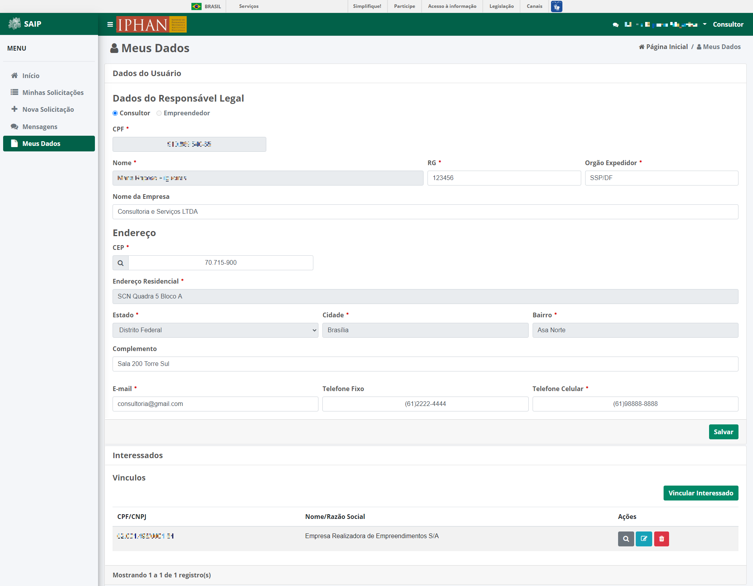753x586 pixels.
Task: Click the CPF field
Action: 189,144
